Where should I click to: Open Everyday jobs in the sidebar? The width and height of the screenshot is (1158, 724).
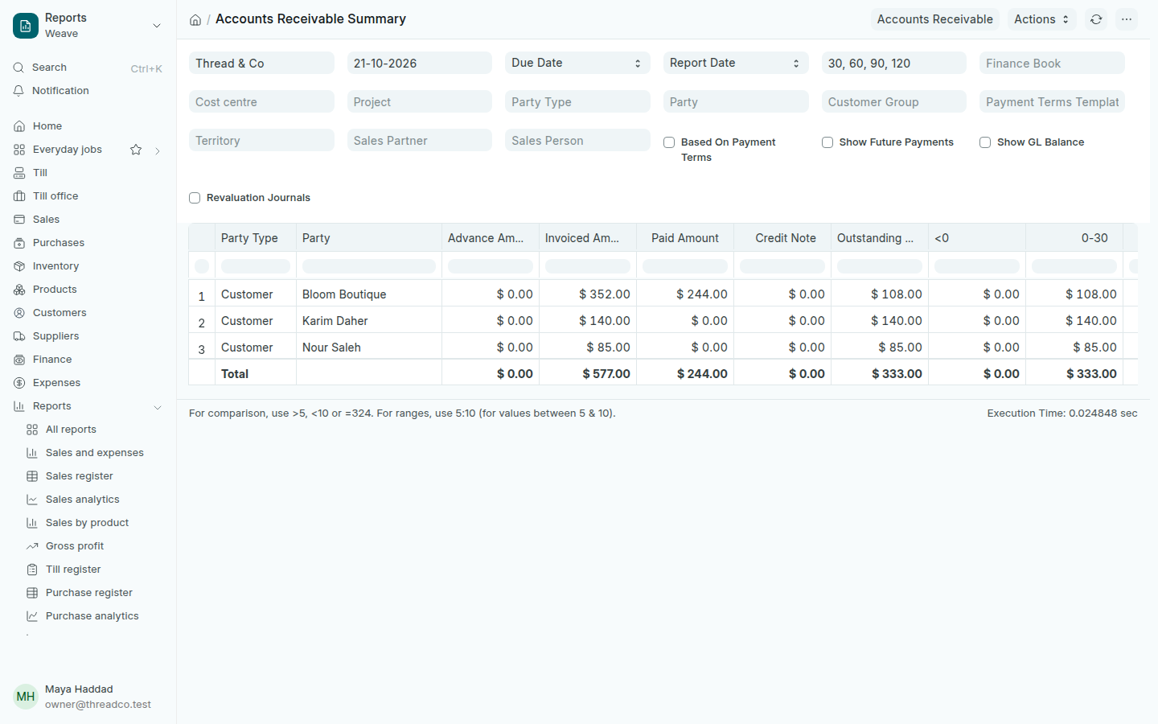(x=68, y=150)
